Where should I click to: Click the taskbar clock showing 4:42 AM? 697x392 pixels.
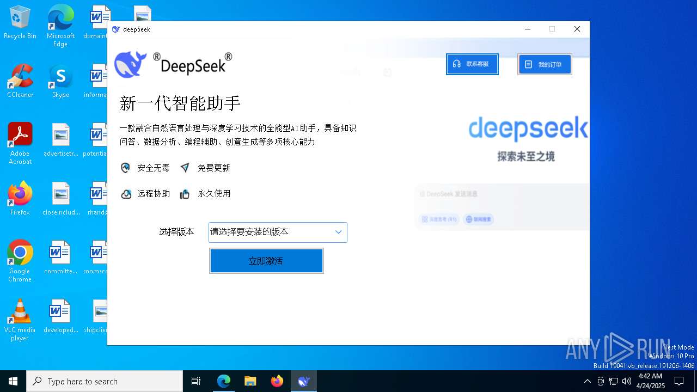(651, 381)
